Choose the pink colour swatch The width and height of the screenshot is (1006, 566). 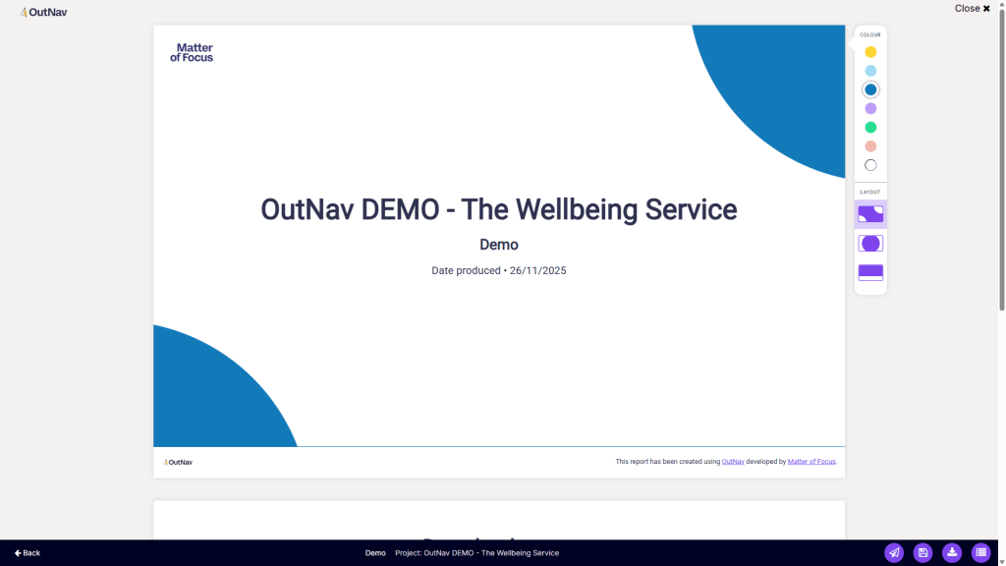pos(870,146)
